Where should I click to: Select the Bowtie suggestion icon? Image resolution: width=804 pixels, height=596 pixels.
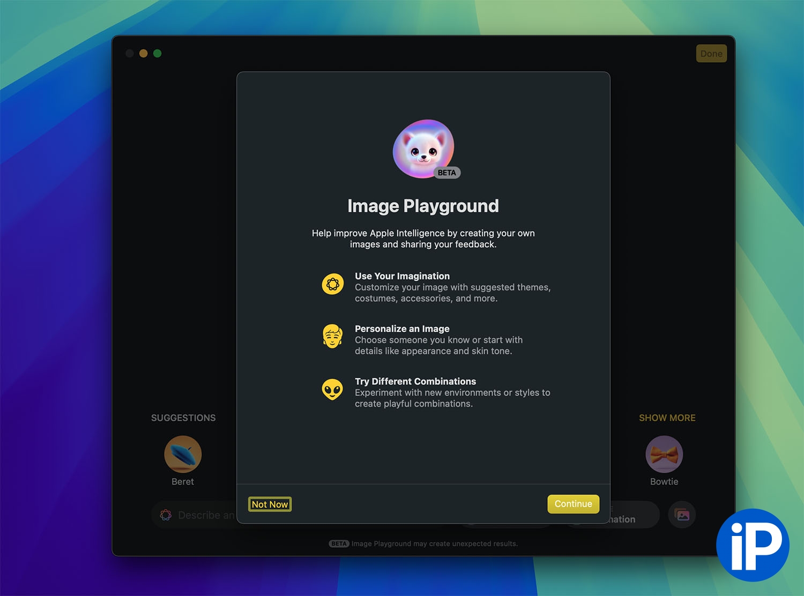(x=664, y=454)
